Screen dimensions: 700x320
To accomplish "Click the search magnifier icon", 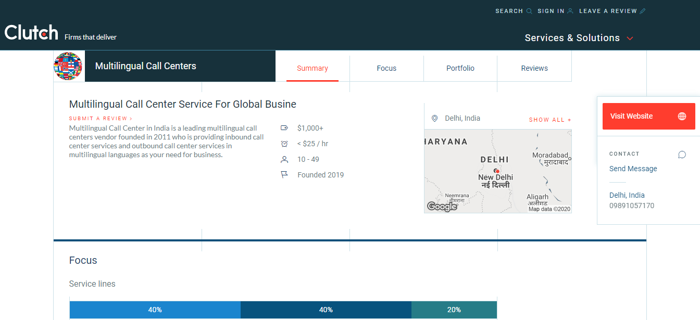I will [530, 11].
